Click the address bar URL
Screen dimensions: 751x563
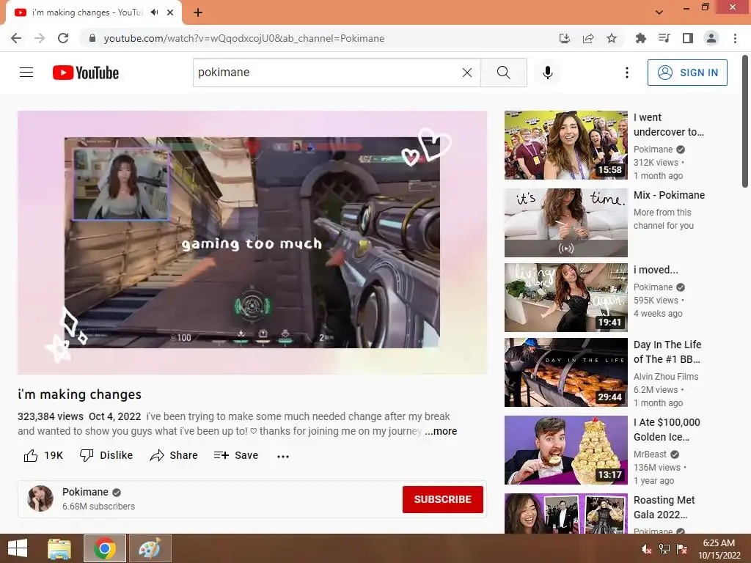tap(244, 38)
